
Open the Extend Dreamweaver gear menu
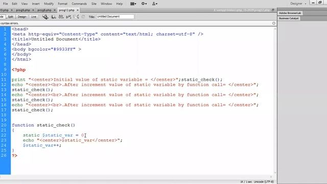tap(144, 4)
